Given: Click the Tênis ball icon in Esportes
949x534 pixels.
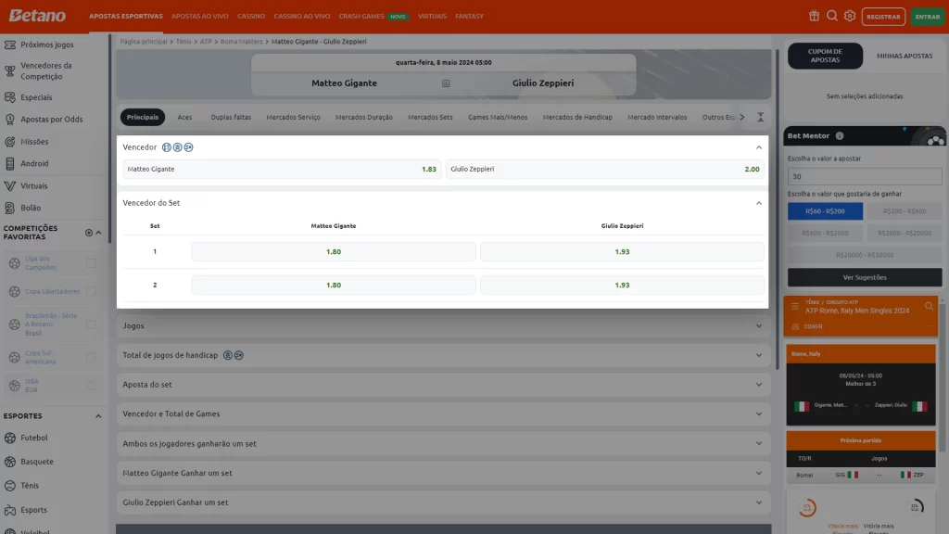Looking at the screenshot, I should [9, 486].
